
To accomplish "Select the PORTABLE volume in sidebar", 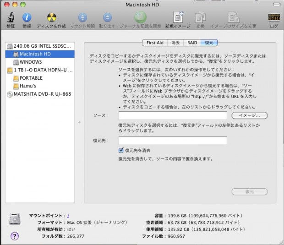I will pos(40,78).
